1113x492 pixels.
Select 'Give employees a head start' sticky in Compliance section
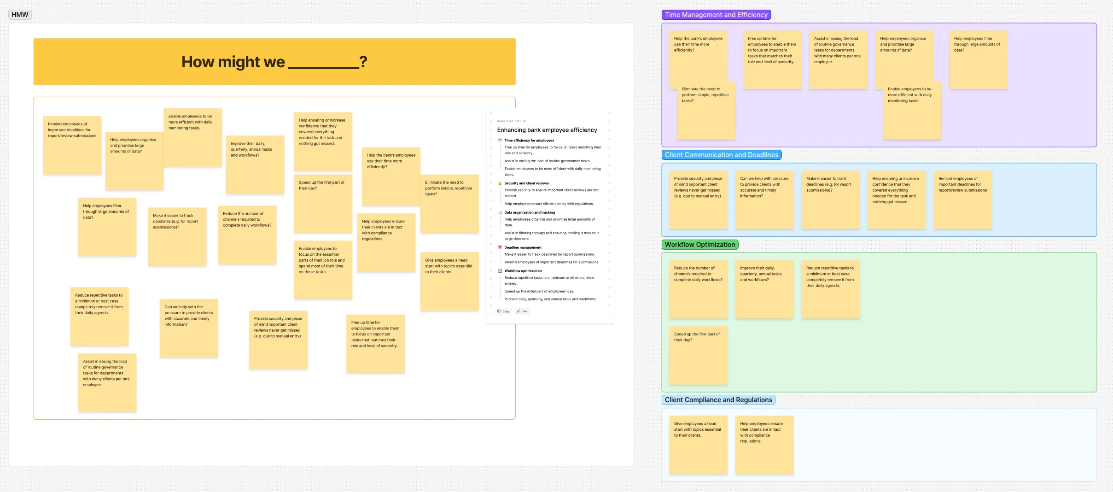[698, 445]
